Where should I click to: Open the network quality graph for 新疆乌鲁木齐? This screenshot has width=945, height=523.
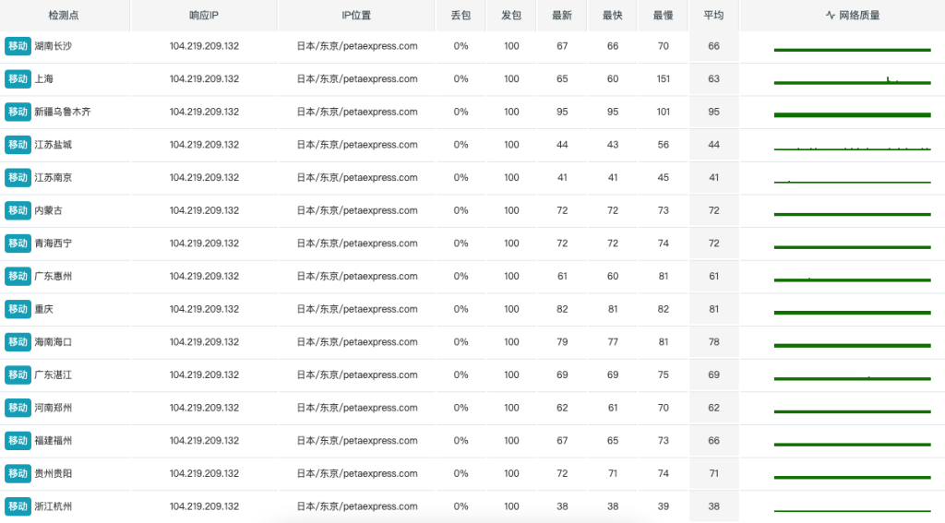coord(852,114)
